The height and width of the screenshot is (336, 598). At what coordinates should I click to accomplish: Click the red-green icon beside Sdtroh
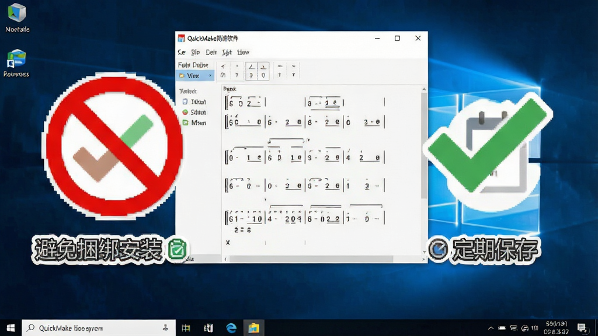click(x=185, y=112)
